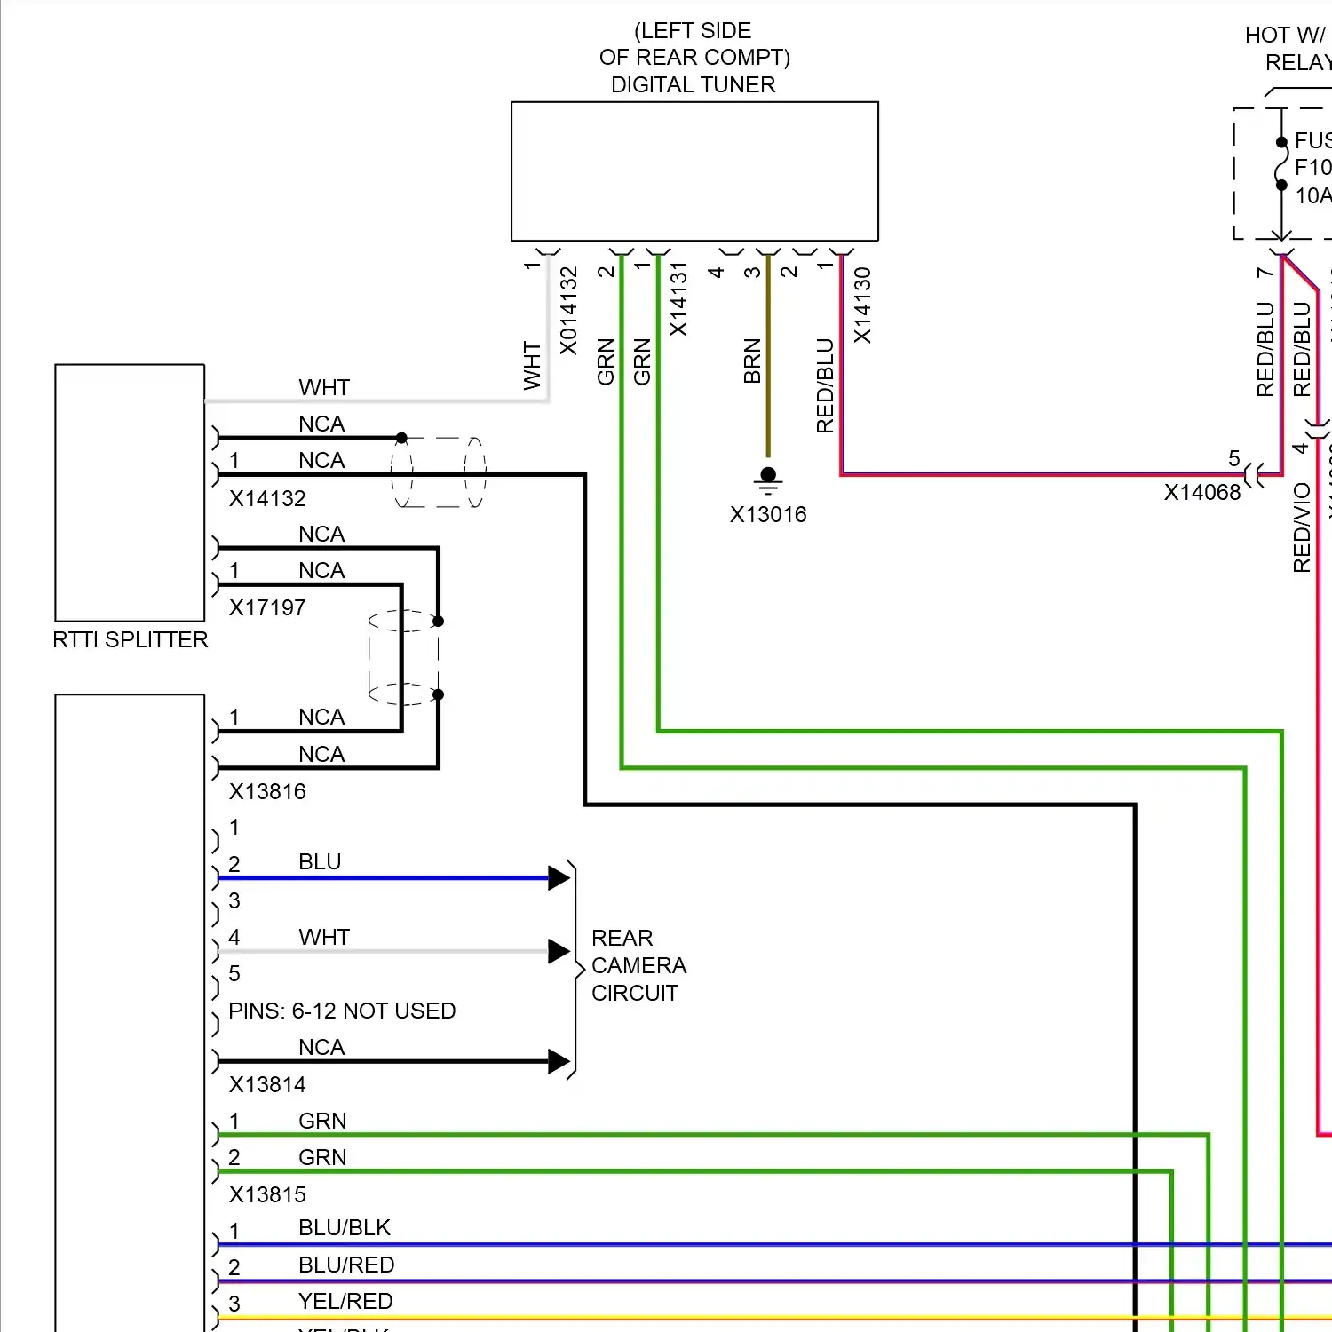1332x1332 pixels.
Task: Click the DIGITAL TUNER title text
Action: (x=694, y=84)
